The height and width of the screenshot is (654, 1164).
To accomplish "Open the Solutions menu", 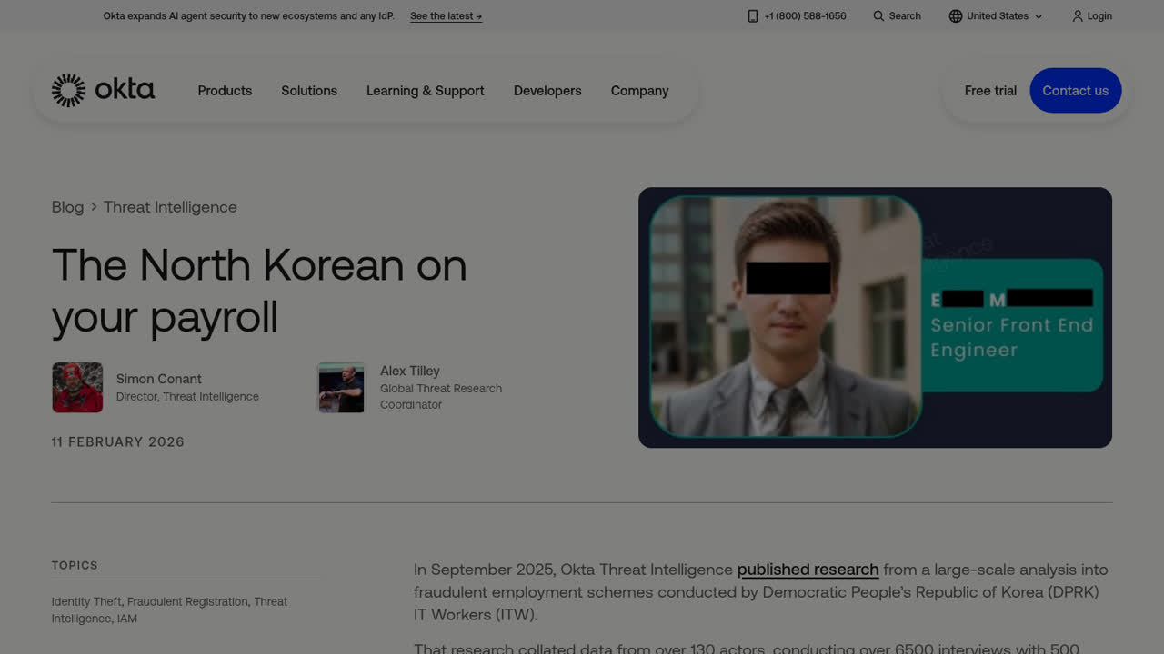I will point(309,91).
